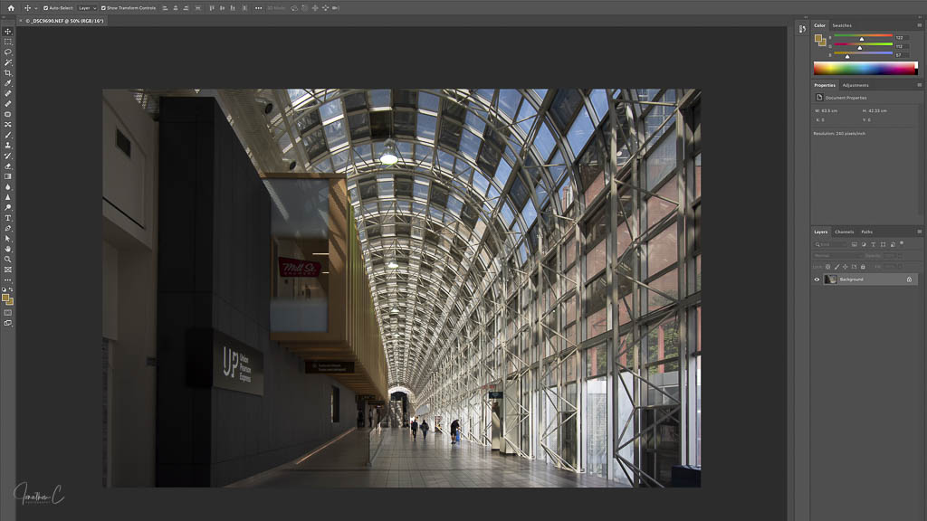This screenshot has width=927, height=521.
Task: Open the Layers panel options menu
Action: (919, 232)
